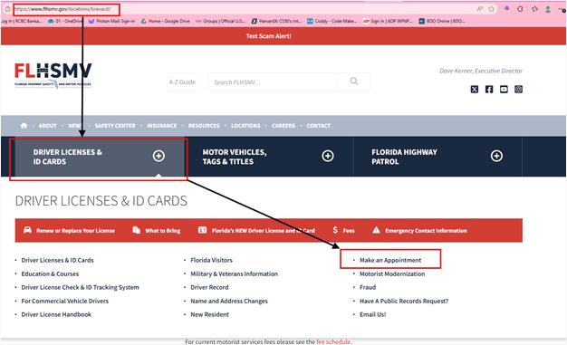This screenshot has width=567, height=345.
Task: Open the About menu item
Action: (x=47, y=126)
